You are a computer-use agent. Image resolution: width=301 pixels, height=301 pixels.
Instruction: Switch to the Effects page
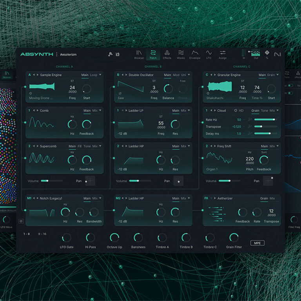167,54
